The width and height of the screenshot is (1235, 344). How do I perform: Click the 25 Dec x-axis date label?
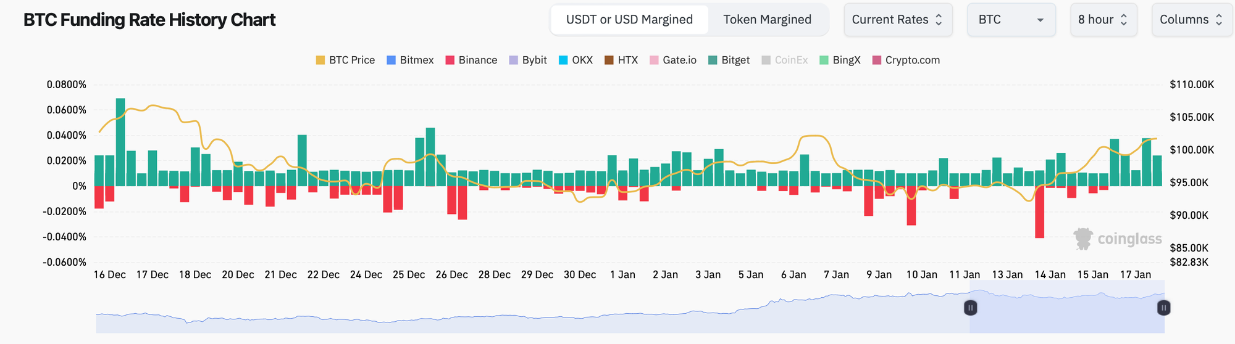[x=409, y=274]
